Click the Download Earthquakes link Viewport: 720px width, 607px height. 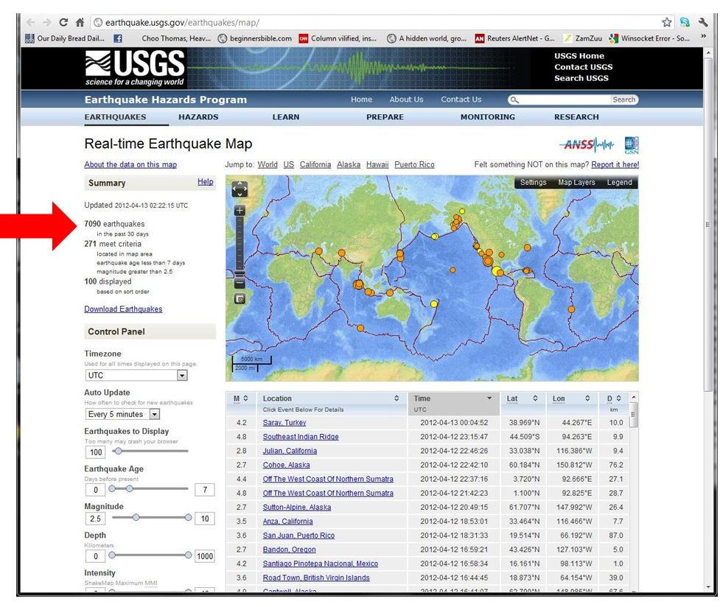(123, 309)
